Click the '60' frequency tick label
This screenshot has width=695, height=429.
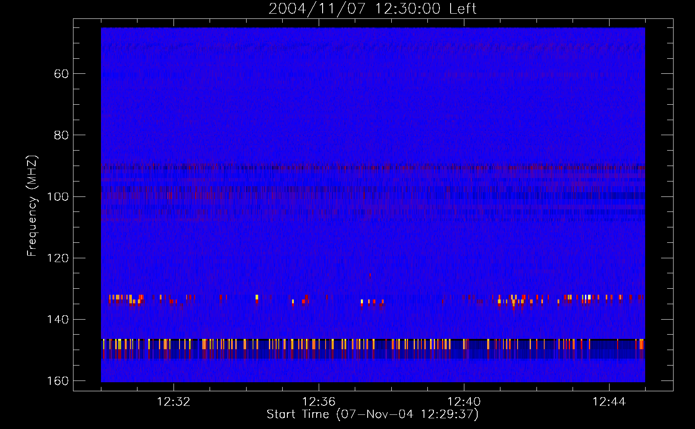[x=61, y=74]
